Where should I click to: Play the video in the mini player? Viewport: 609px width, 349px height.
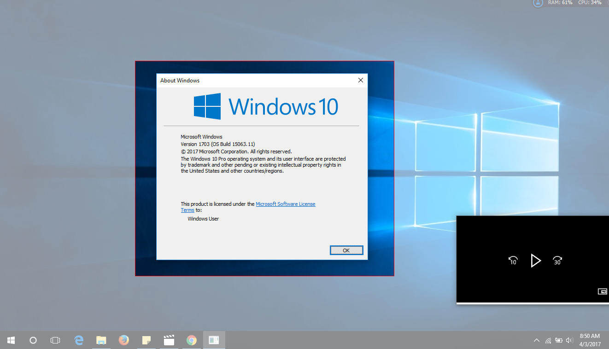click(535, 261)
